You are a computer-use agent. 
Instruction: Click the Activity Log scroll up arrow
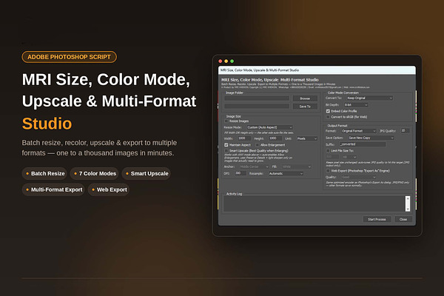click(408, 198)
